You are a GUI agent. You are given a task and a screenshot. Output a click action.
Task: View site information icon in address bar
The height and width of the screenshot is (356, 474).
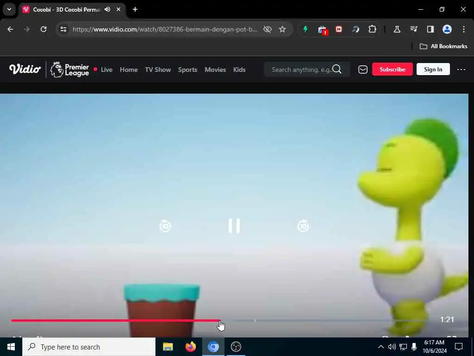click(x=63, y=29)
